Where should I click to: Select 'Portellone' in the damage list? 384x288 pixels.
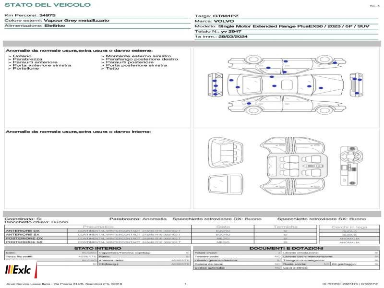(x=26, y=68)
